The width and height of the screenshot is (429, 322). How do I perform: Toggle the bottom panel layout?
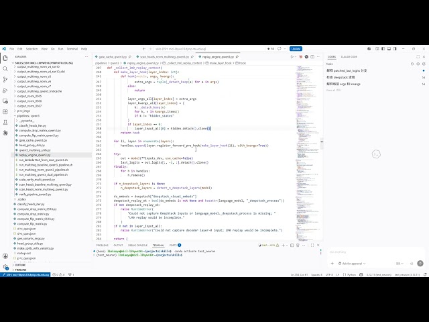pyautogui.click(x=389, y=49)
